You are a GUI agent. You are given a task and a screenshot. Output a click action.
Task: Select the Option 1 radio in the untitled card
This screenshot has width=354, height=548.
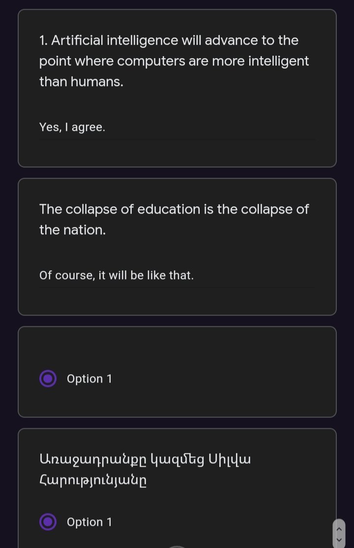[48, 379]
